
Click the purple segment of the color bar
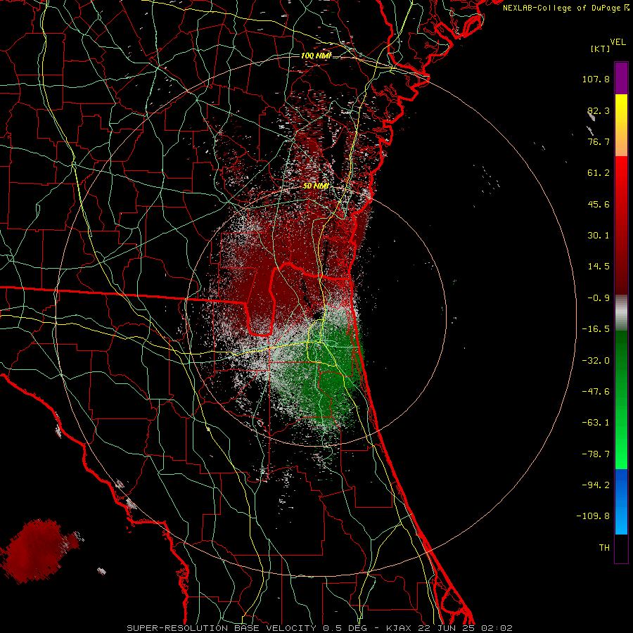tap(621, 78)
